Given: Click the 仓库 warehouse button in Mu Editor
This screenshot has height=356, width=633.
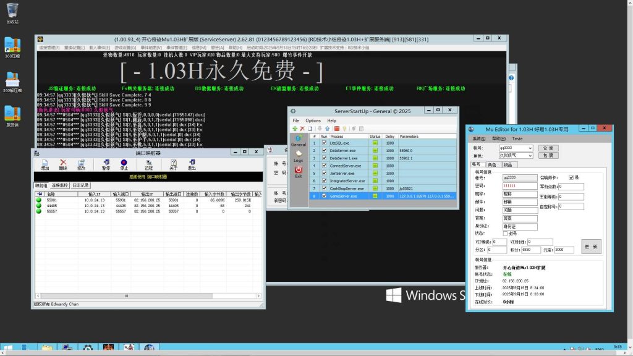Looking at the screenshot, I should (549, 148).
